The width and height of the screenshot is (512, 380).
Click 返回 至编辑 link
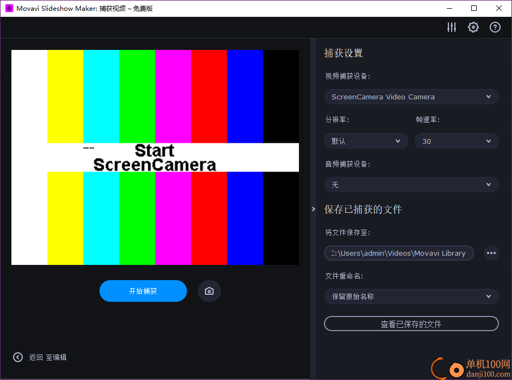48,358
